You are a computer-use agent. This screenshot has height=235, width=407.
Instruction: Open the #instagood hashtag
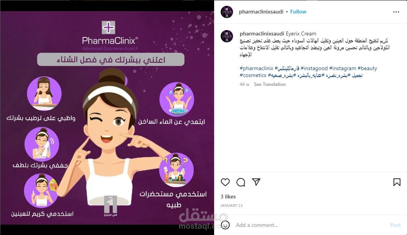(x=314, y=69)
